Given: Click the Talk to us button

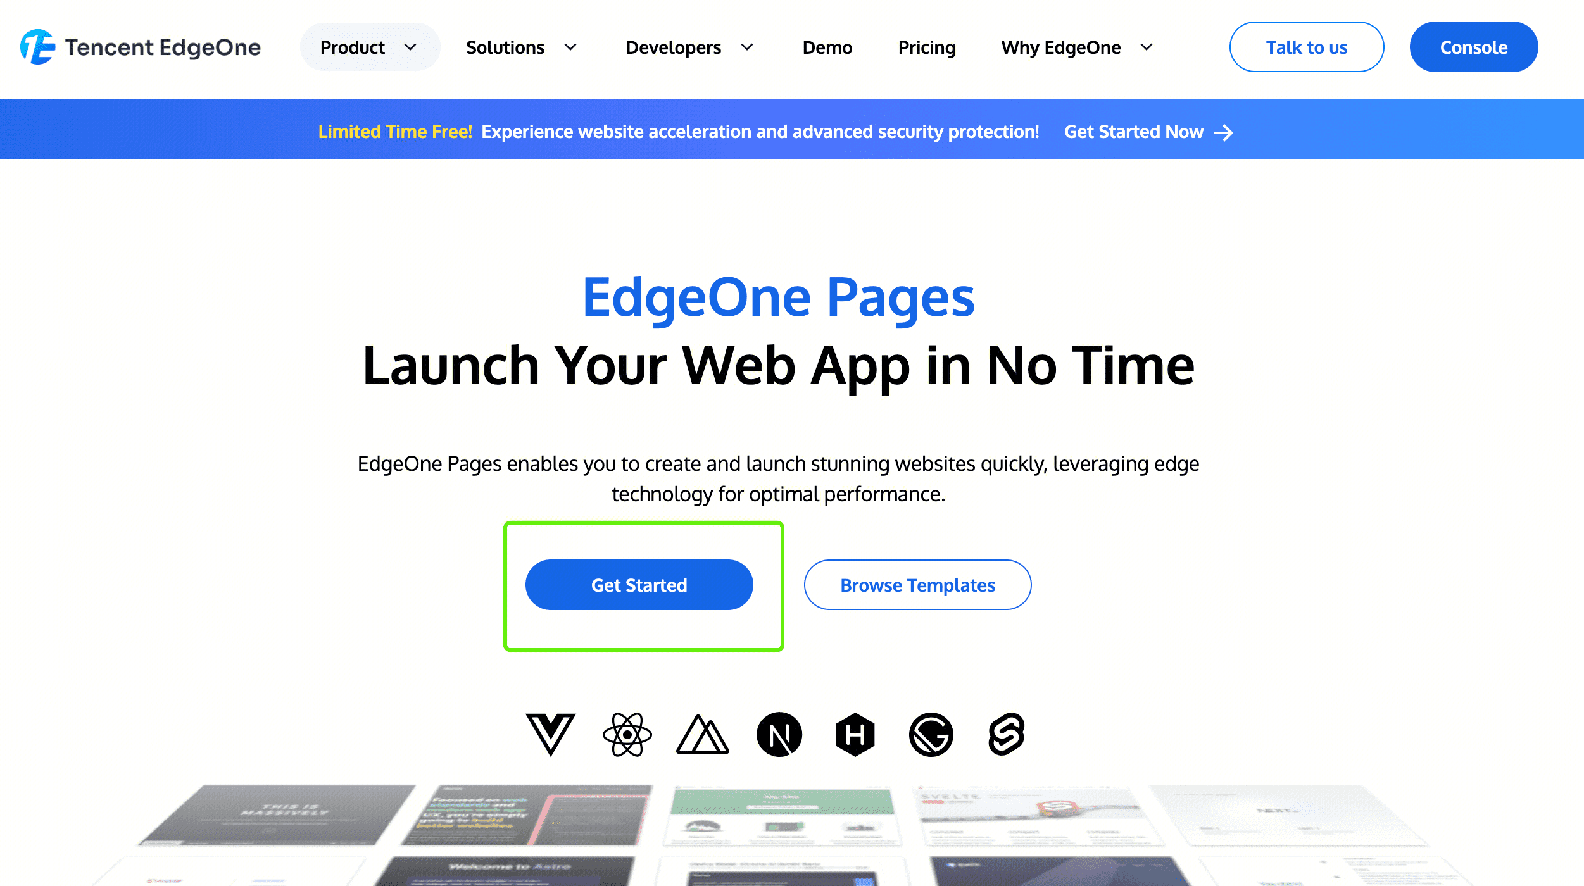Looking at the screenshot, I should click(x=1307, y=47).
